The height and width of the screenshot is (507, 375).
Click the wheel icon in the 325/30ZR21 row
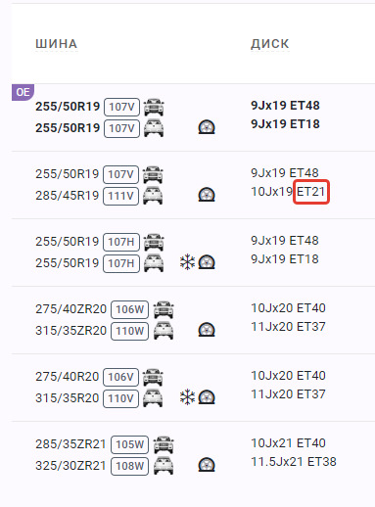click(207, 465)
